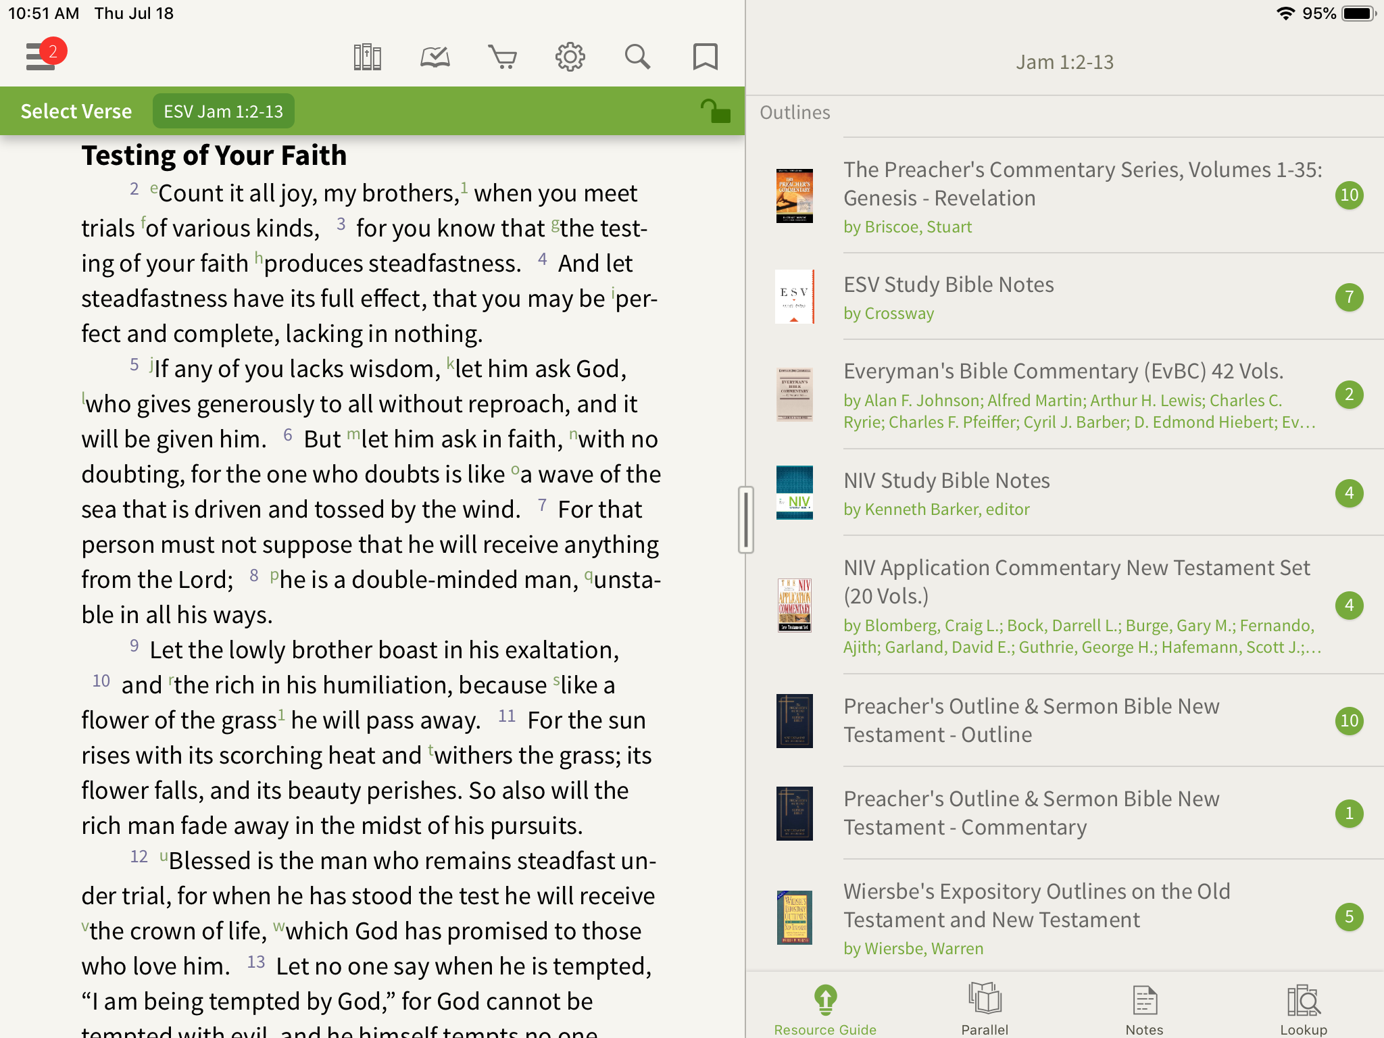Image resolution: width=1384 pixels, height=1038 pixels.
Task: Tap verse number 5
Action: 134,365
